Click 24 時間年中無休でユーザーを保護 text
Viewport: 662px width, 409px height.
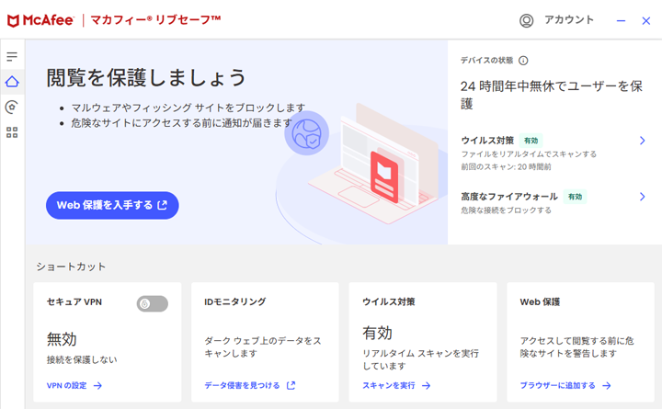click(552, 95)
